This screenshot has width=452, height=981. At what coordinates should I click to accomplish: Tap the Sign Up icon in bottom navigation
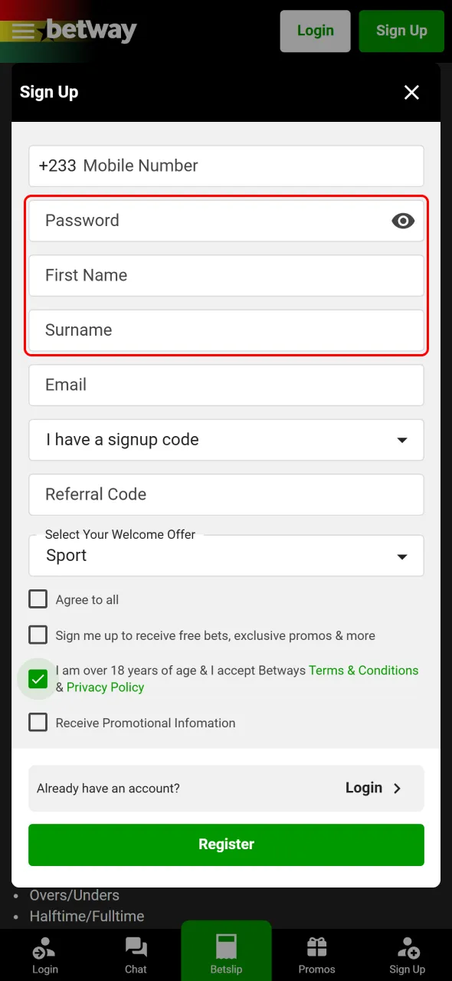pos(407,950)
